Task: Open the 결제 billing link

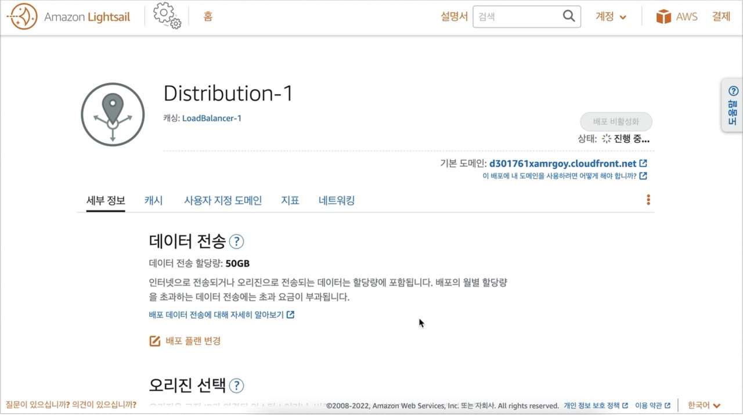Action: tap(721, 17)
